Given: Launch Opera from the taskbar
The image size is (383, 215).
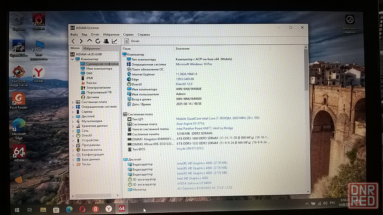Looking at the screenshot, I should tap(82, 209).
